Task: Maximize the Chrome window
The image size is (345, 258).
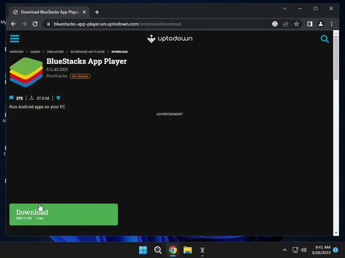Action: point(315,8)
